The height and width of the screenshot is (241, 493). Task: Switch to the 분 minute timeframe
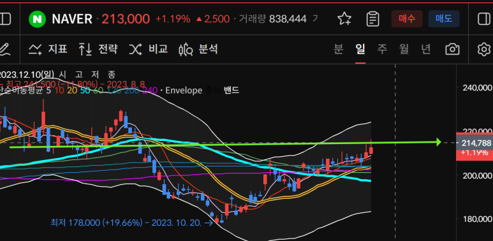click(x=338, y=49)
